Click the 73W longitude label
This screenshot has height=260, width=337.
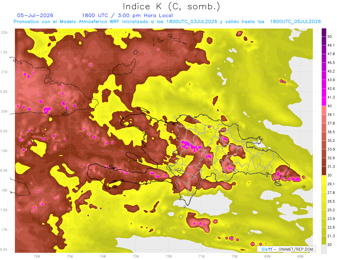pos(136,256)
